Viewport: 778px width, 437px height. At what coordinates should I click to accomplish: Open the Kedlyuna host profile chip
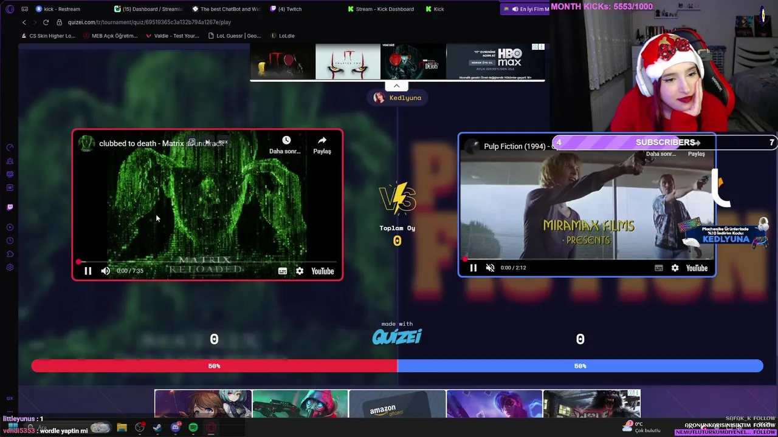(x=398, y=98)
